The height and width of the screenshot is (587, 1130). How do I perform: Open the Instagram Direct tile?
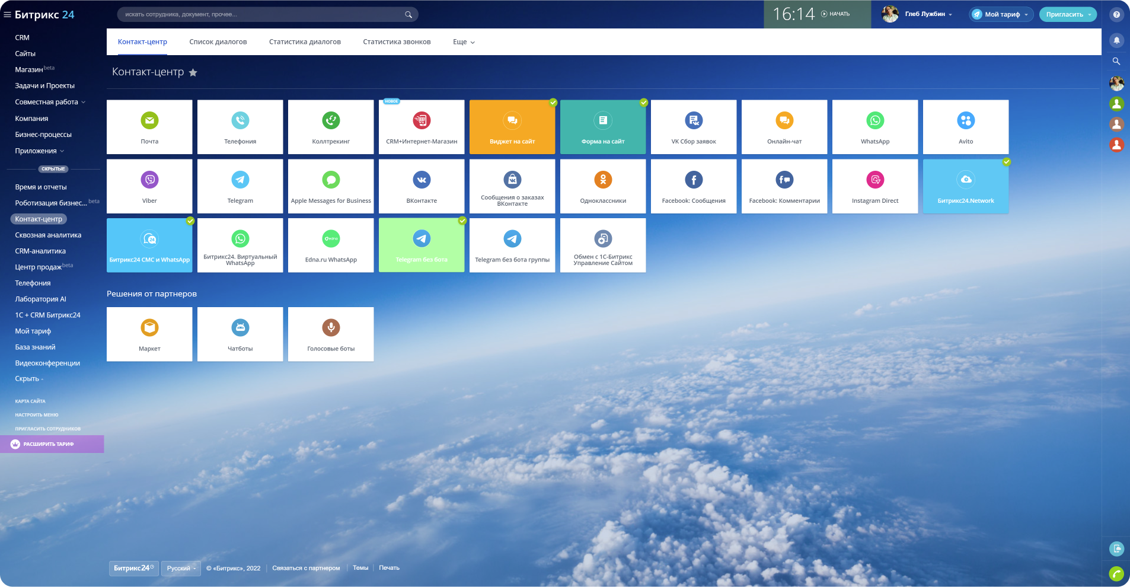point(875,186)
